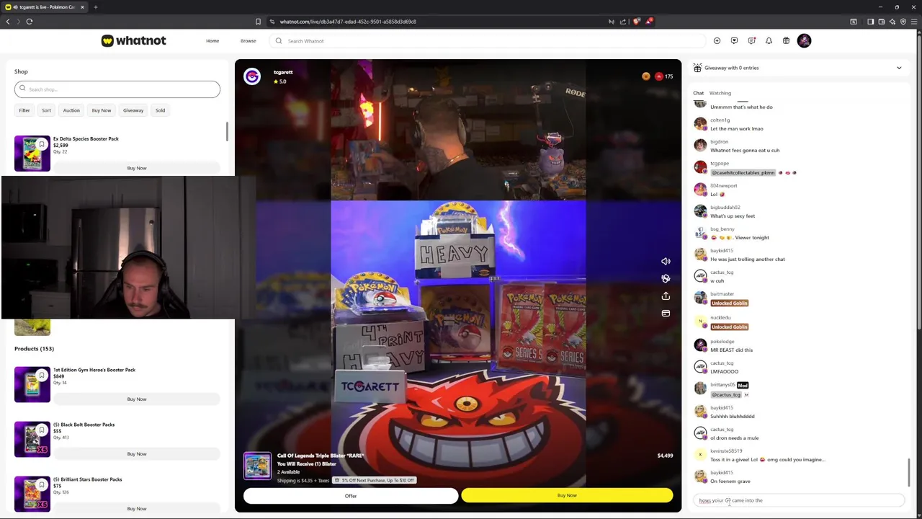Open the browser Leo AI sparkle icon
The height and width of the screenshot is (519, 922).
[x=892, y=22]
